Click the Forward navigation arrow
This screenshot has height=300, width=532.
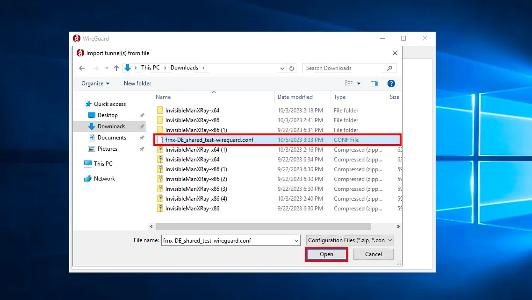coord(96,68)
